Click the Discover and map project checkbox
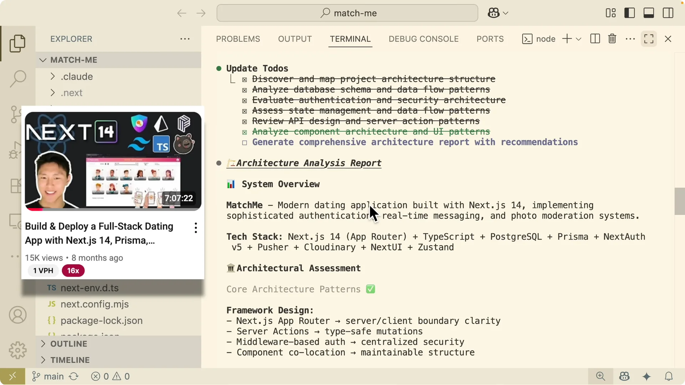 244,79
